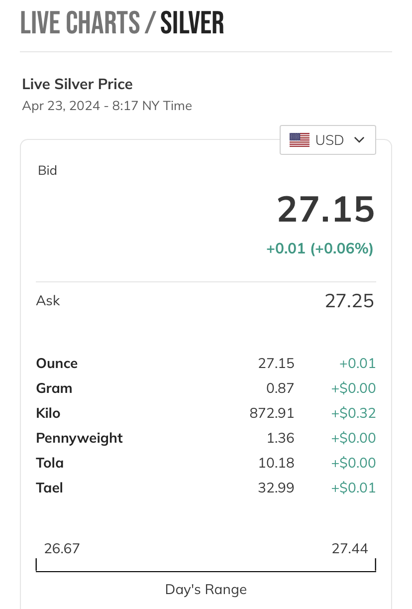This screenshot has width=412, height=609.
Task: Select the large 27.15 bid price
Action: [325, 209]
